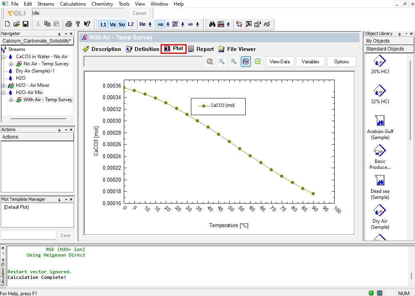Select Dry Air (Sample)-1 stream in Navigator
Viewport: 415px width, 296px height.
35,71
